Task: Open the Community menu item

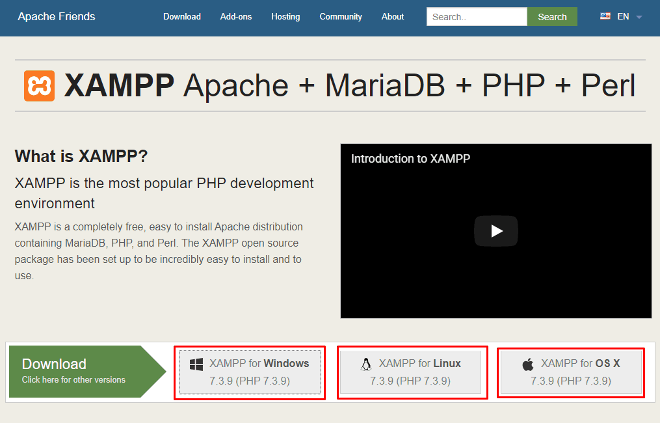Action: pos(341,17)
